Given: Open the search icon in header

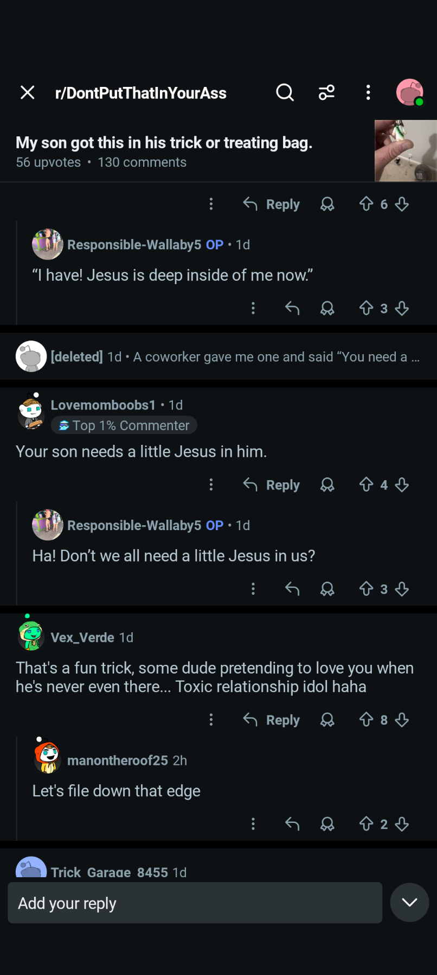Looking at the screenshot, I should [x=285, y=93].
